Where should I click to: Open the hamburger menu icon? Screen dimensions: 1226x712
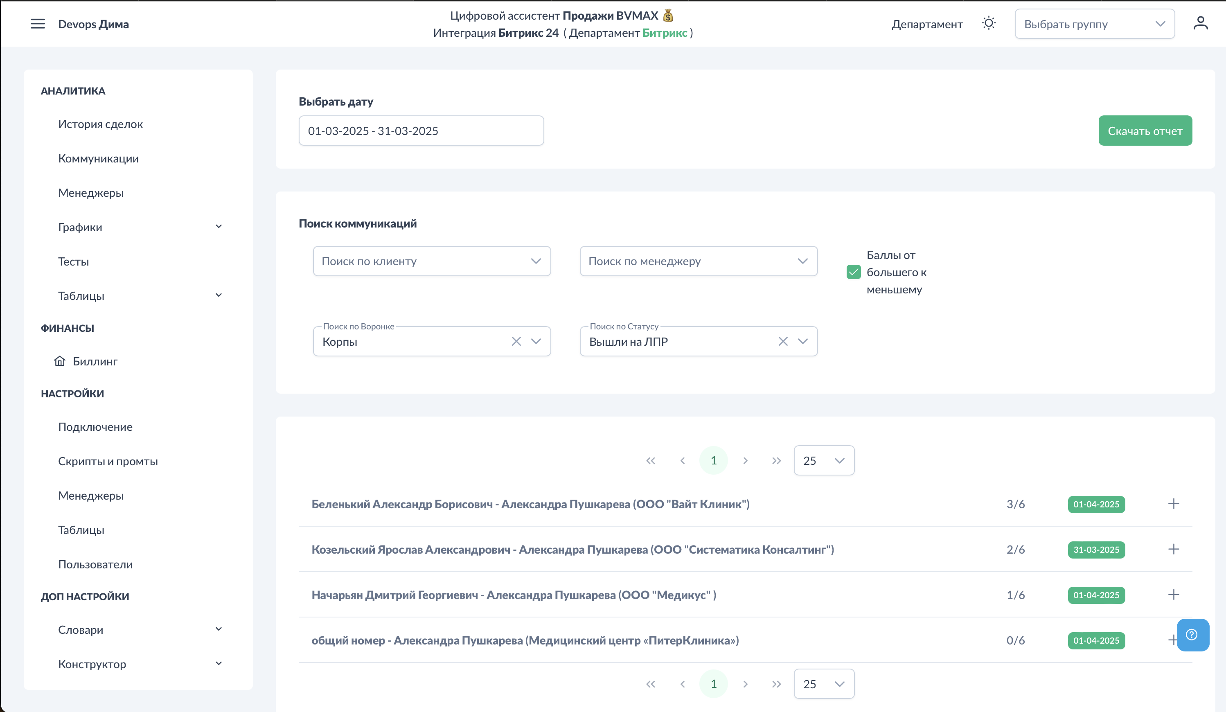click(x=38, y=24)
